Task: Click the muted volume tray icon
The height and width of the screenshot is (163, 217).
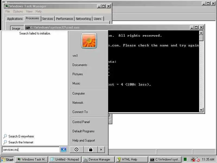Action: pyautogui.click(x=198, y=160)
